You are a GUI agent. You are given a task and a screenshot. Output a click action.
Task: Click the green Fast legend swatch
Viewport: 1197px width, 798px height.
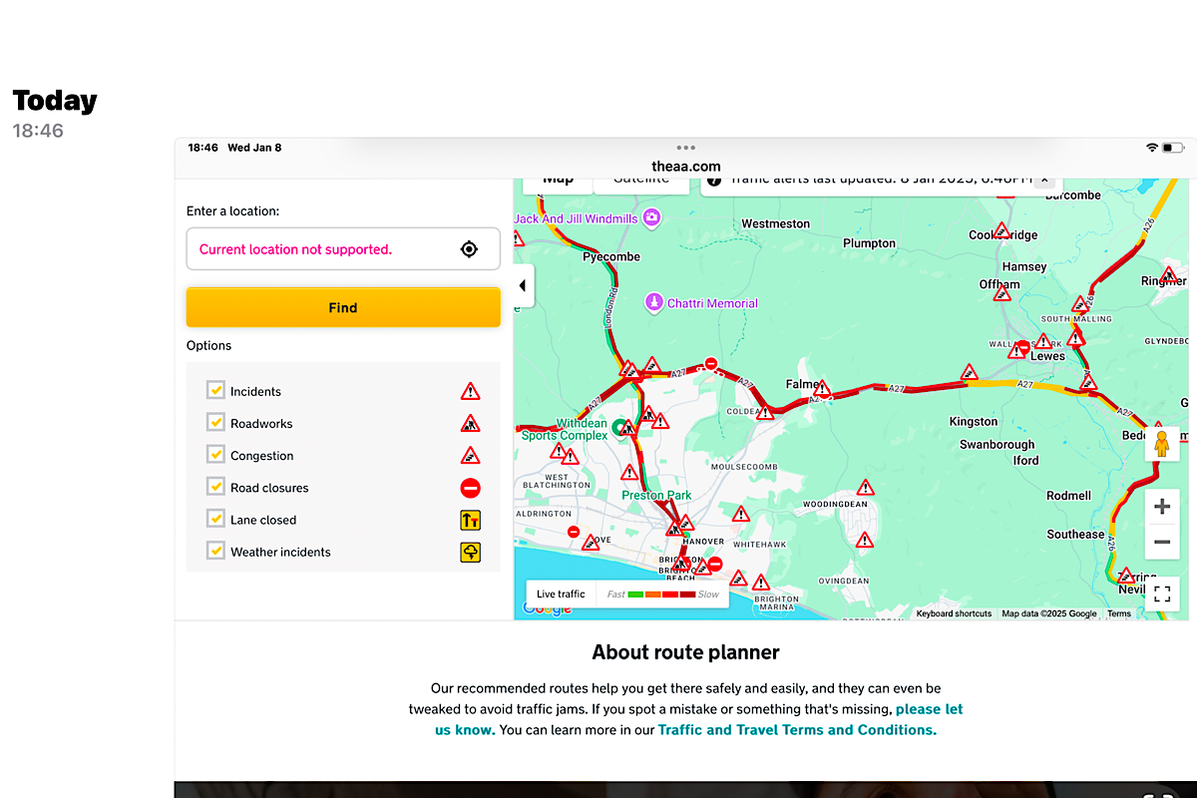coord(635,595)
